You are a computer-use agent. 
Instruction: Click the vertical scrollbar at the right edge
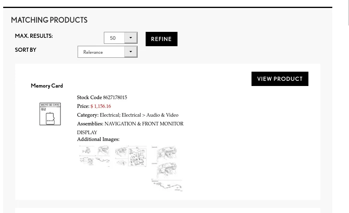click(349, 13)
